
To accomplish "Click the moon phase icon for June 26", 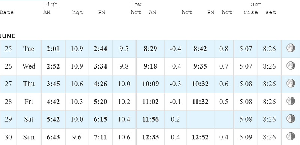I will click(x=291, y=66).
